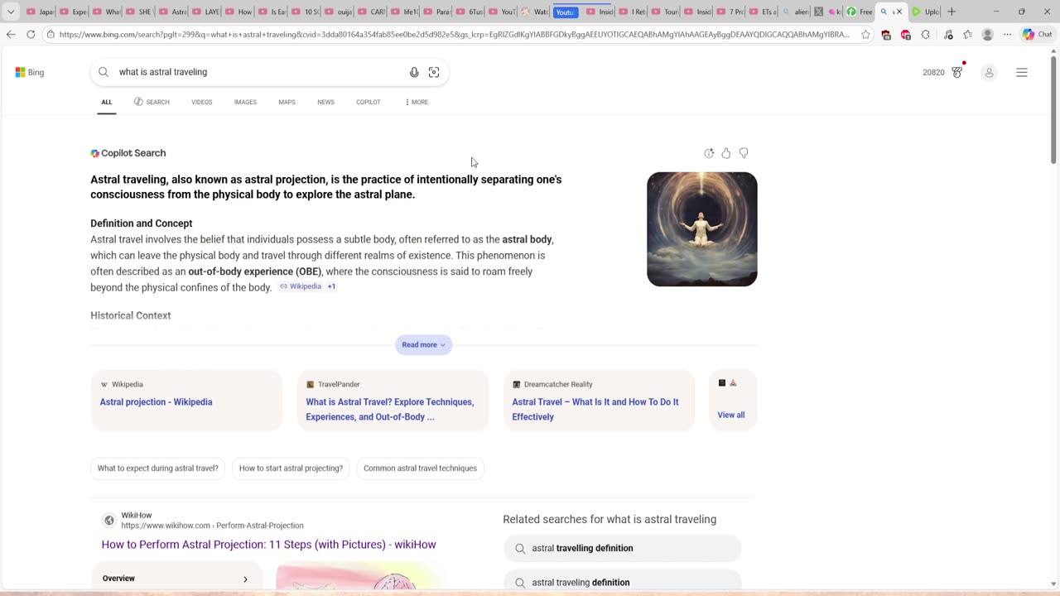
Task: Search by voice using microphone icon
Action: (414, 72)
